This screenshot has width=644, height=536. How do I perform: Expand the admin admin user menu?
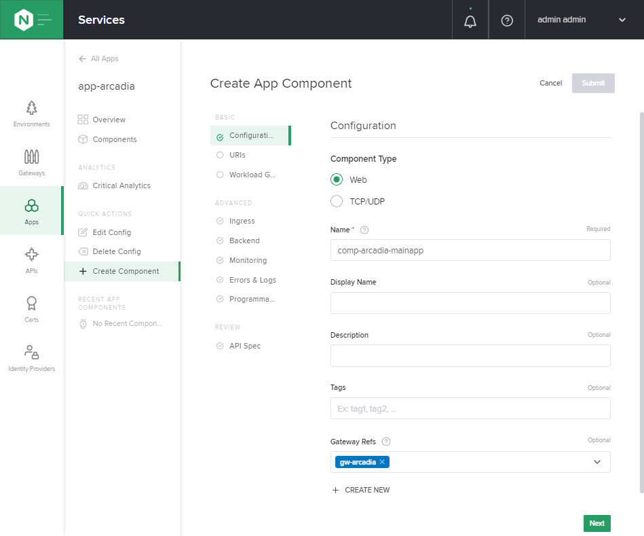581,20
